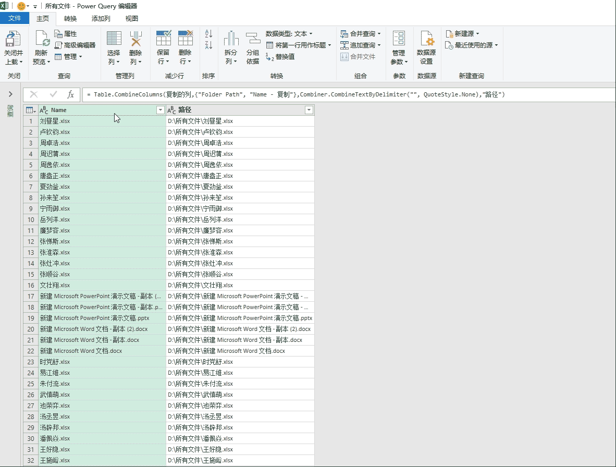Viewport: 616px width, 467px height.
Task: Confirm formula with checkmark icon
Action: click(x=53, y=94)
